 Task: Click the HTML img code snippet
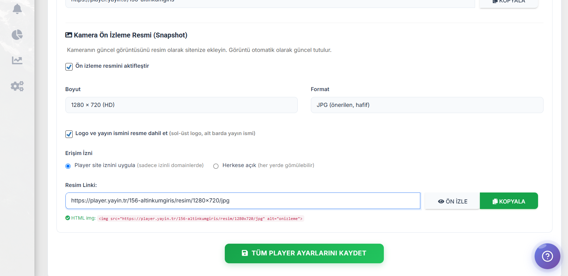tap(201, 219)
